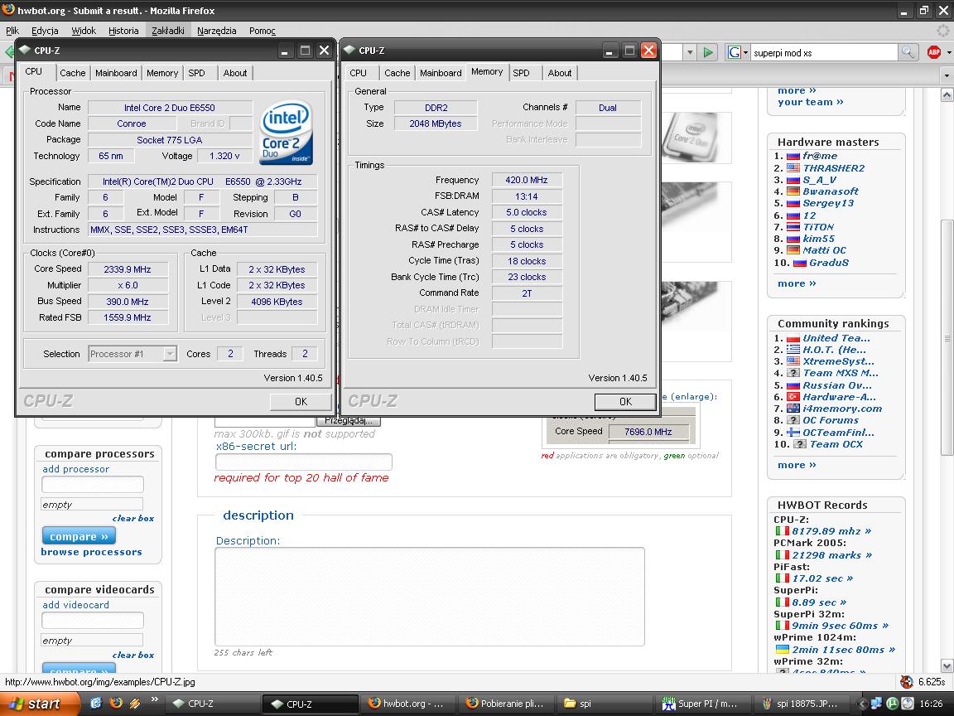Screen dimensions: 954x716
Task: Click the add videocard input field
Action: click(x=93, y=621)
